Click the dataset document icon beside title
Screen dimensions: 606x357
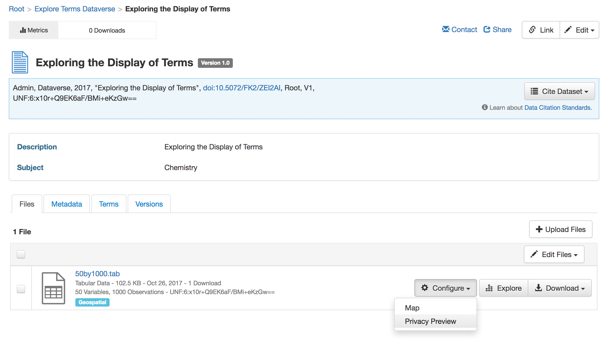(x=20, y=62)
